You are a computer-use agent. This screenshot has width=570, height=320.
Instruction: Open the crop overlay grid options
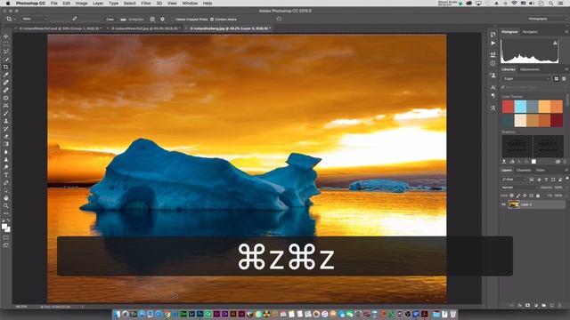tap(152, 20)
